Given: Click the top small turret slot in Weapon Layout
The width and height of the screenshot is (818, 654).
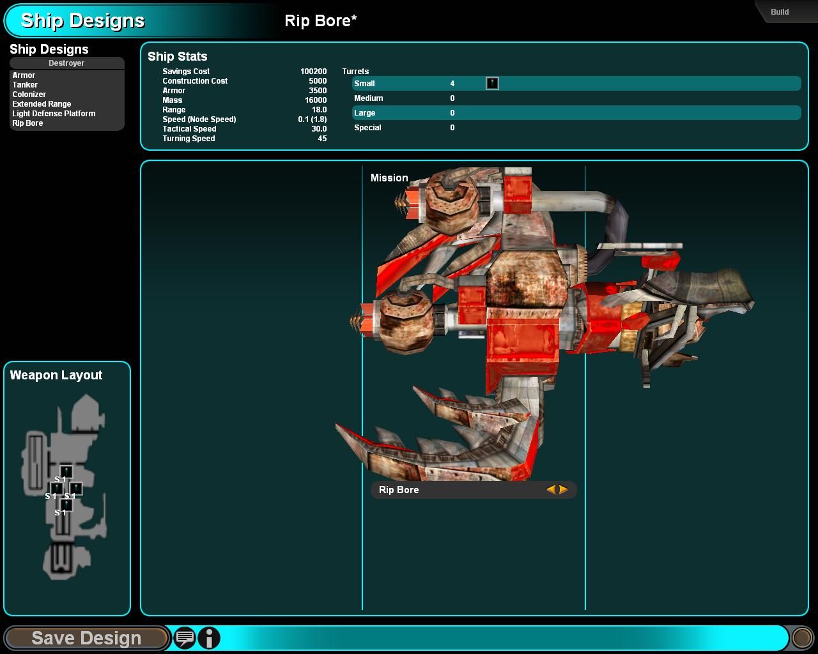Looking at the screenshot, I should click(66, 471).
